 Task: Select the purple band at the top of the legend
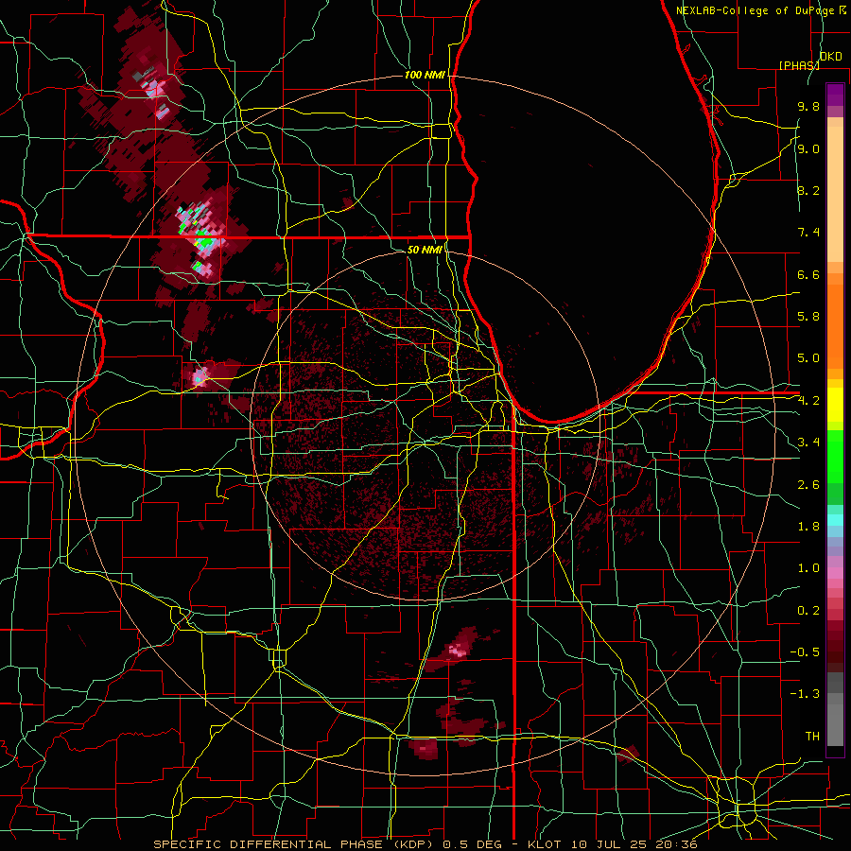[x=835, y=95]
